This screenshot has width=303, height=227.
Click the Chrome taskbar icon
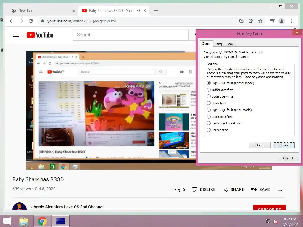point(42,221)
